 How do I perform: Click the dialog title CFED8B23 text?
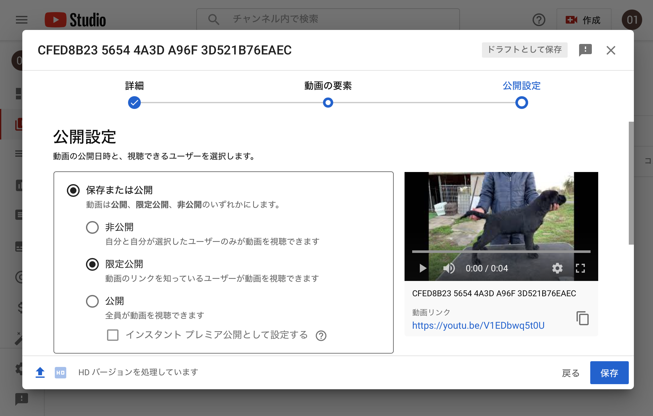point(165,50)
